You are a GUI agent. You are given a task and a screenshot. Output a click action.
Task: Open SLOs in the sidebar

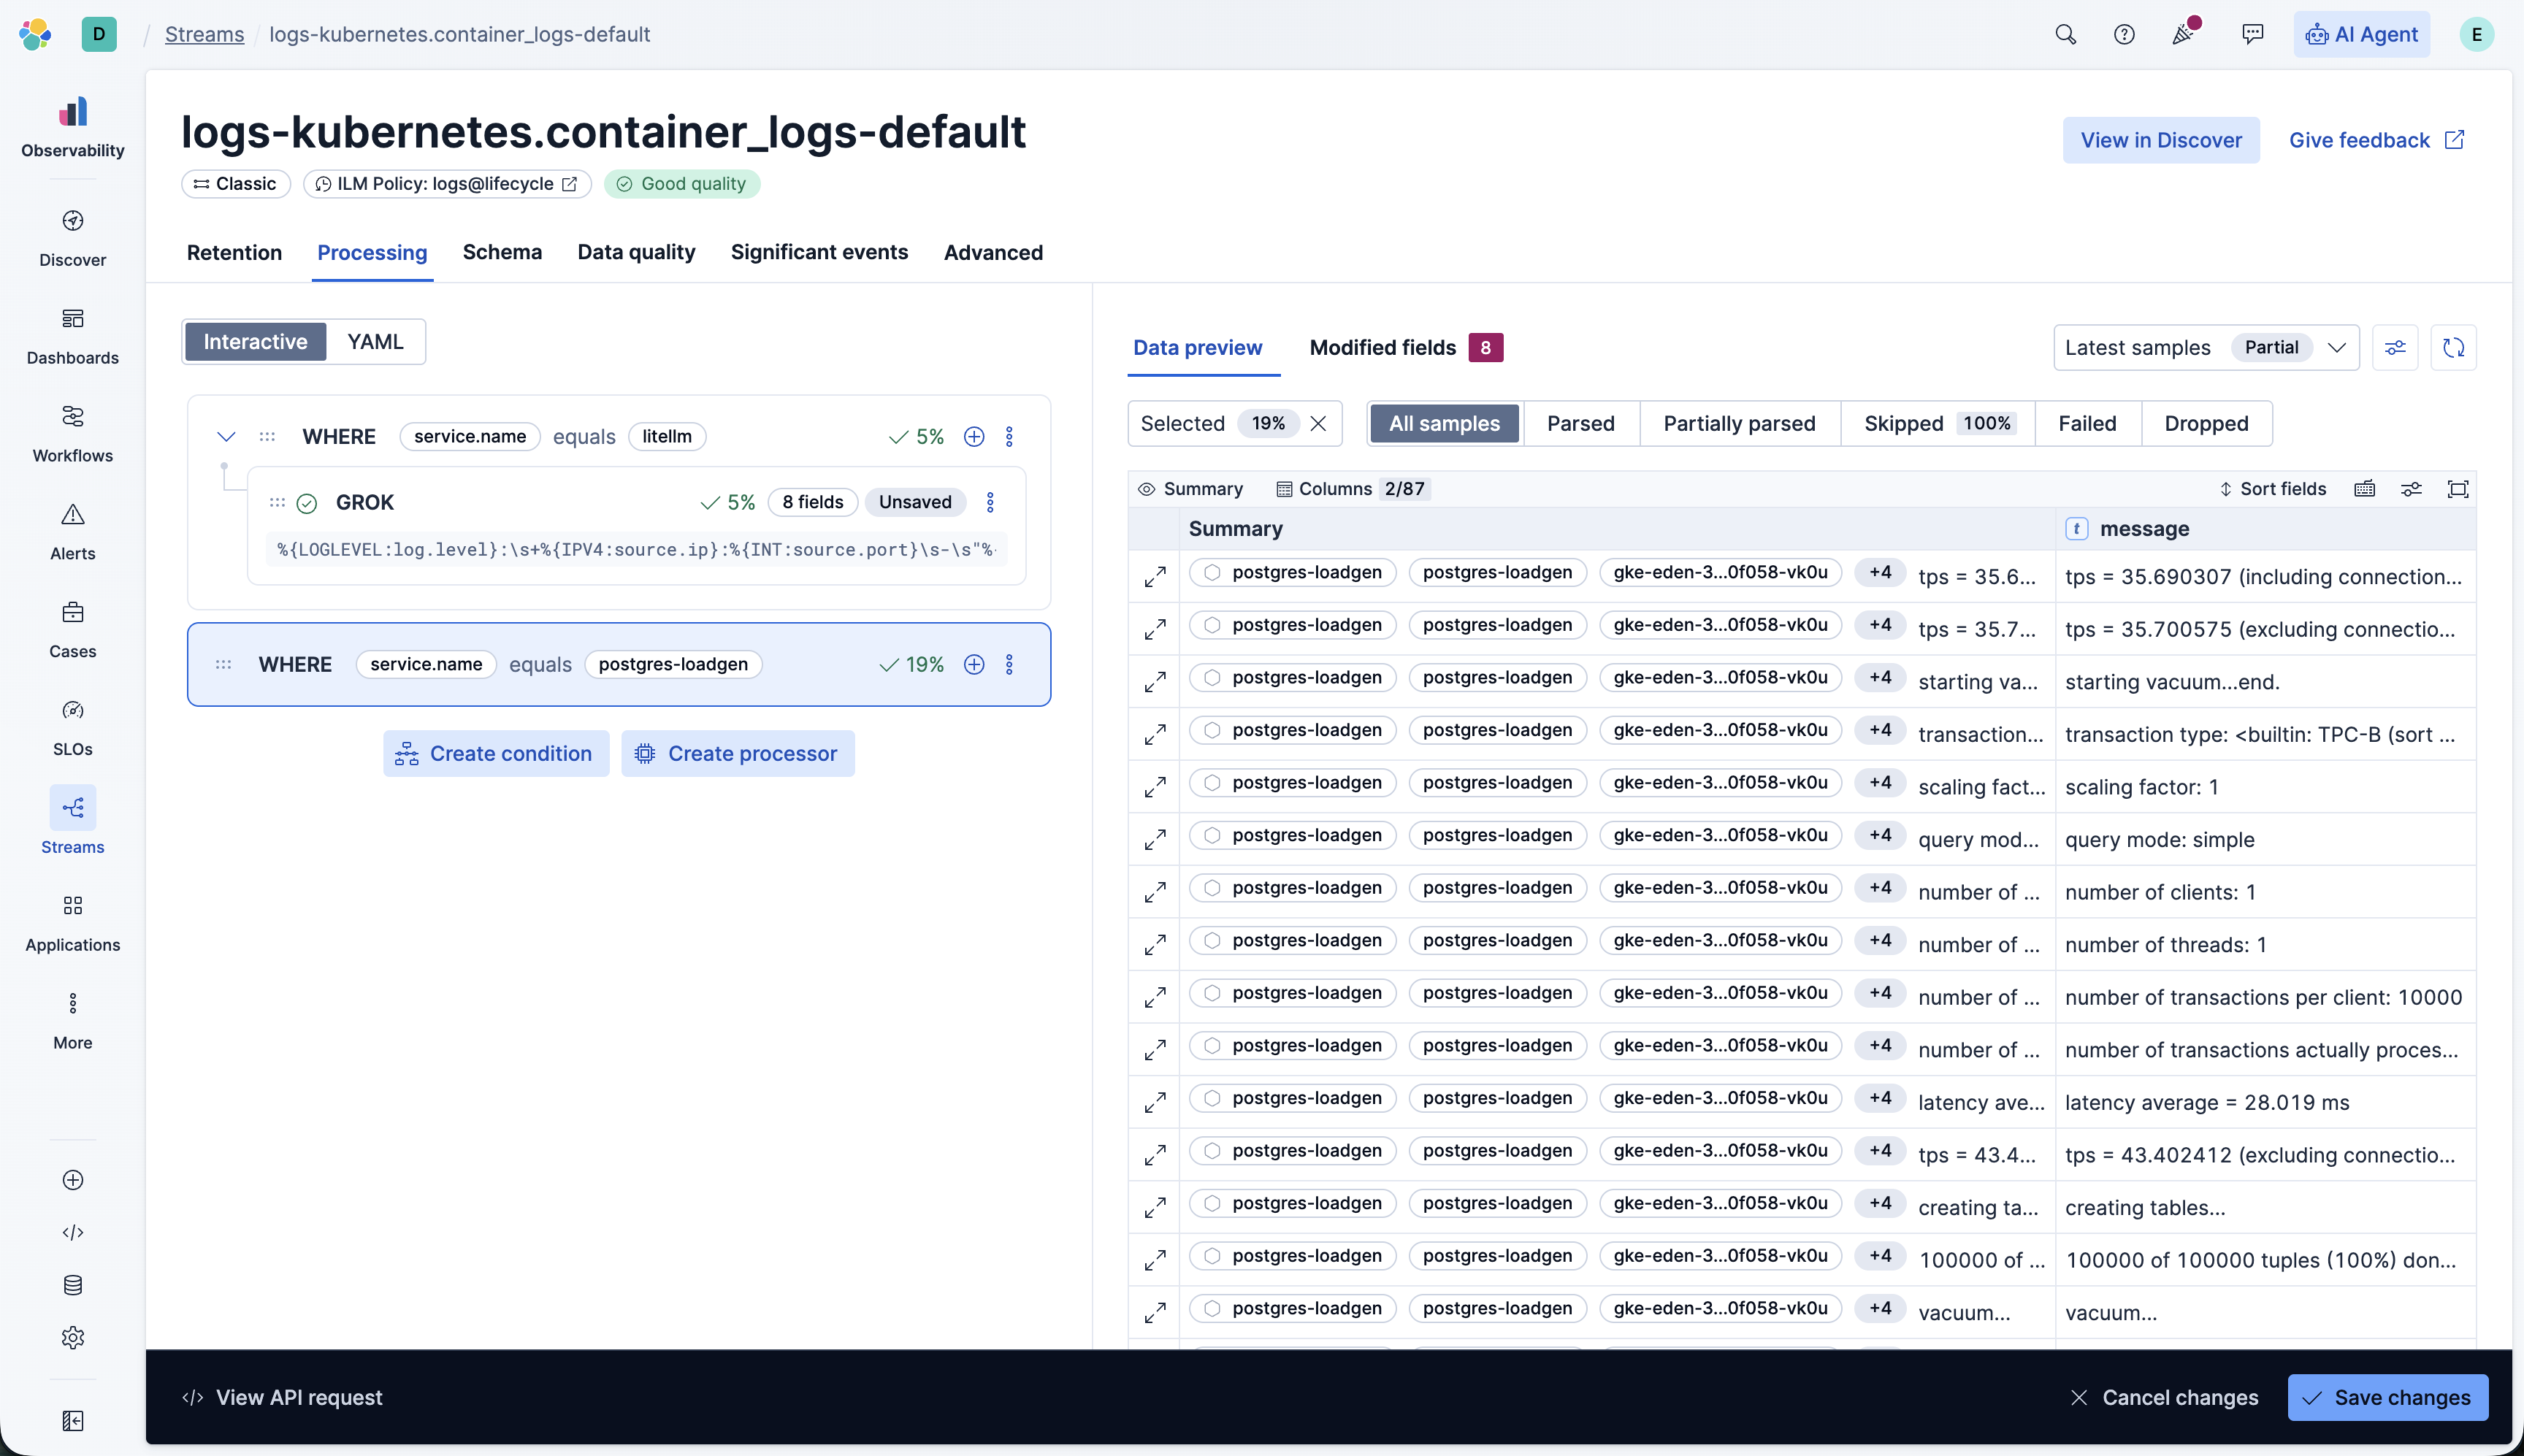pyautogui.click(x=72, y=727)
